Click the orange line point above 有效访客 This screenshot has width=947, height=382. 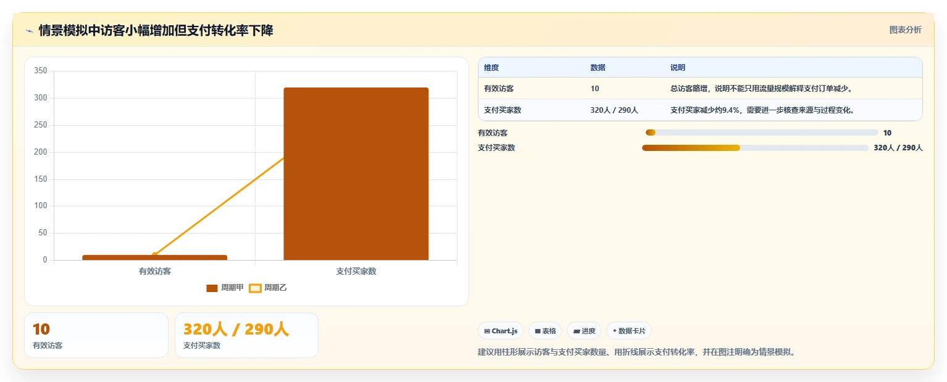[155, 255]
